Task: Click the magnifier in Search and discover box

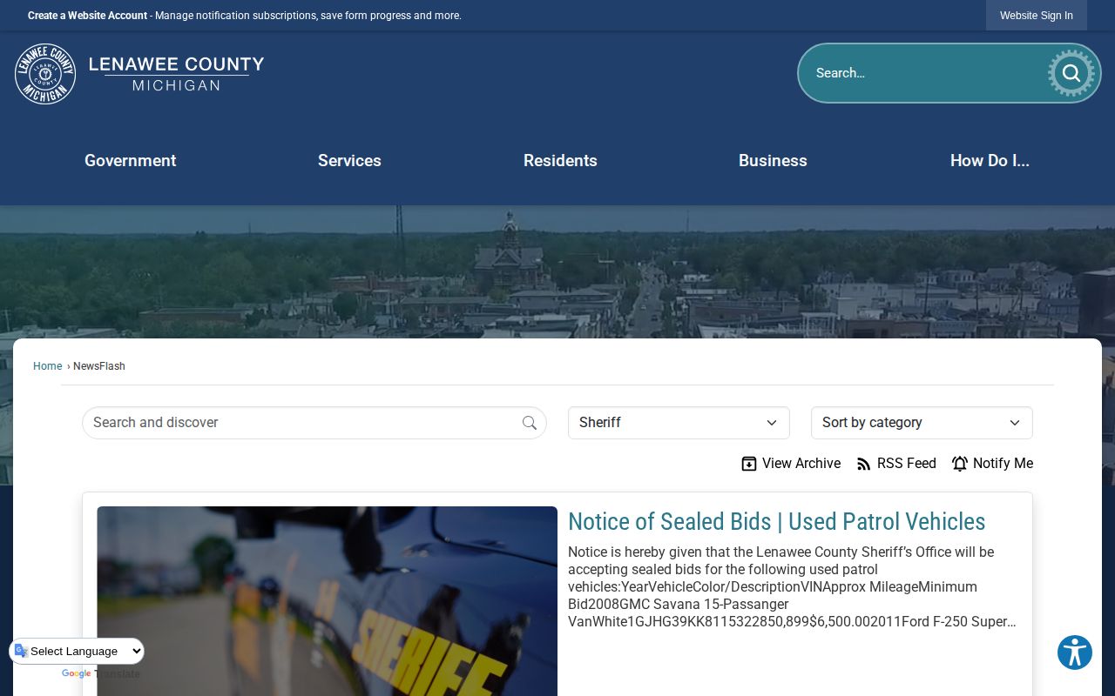Action: tap(530, 423)
